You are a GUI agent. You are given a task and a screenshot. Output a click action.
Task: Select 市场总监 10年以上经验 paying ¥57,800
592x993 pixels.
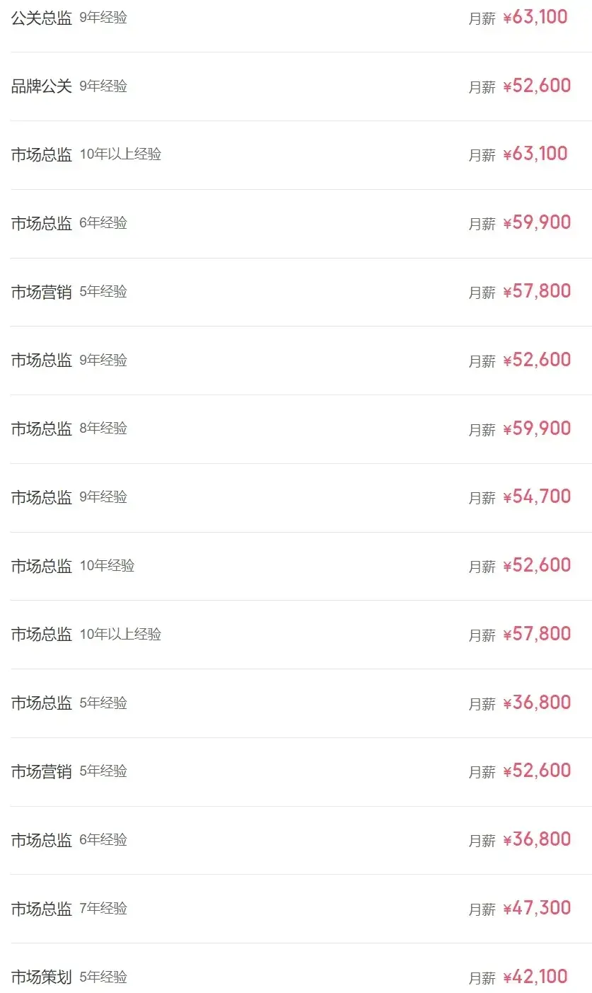click(42, 635)
